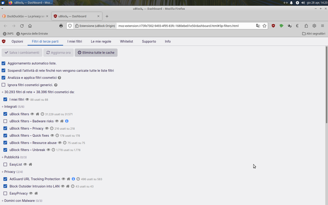
Task: Uncheck the I miei filtri checkbox
Action: [x=5, y=99]
